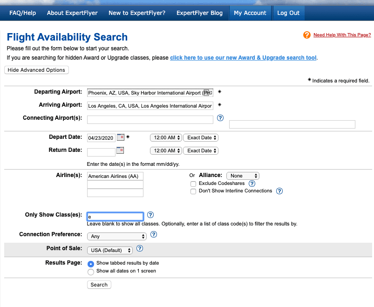Viewport: 374px width, 307px height.
Task: Click the Point of Sale help icon
Action: click(x=140, y=249)
